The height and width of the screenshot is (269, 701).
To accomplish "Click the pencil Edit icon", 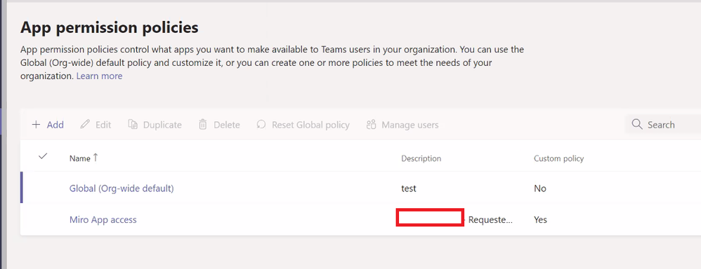I will point(85,125).
